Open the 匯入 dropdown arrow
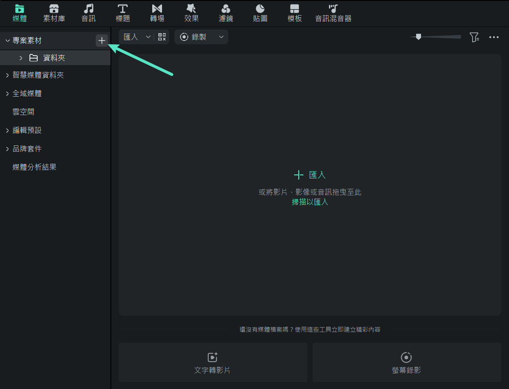 pyautogui.click(x=148, y=37)
